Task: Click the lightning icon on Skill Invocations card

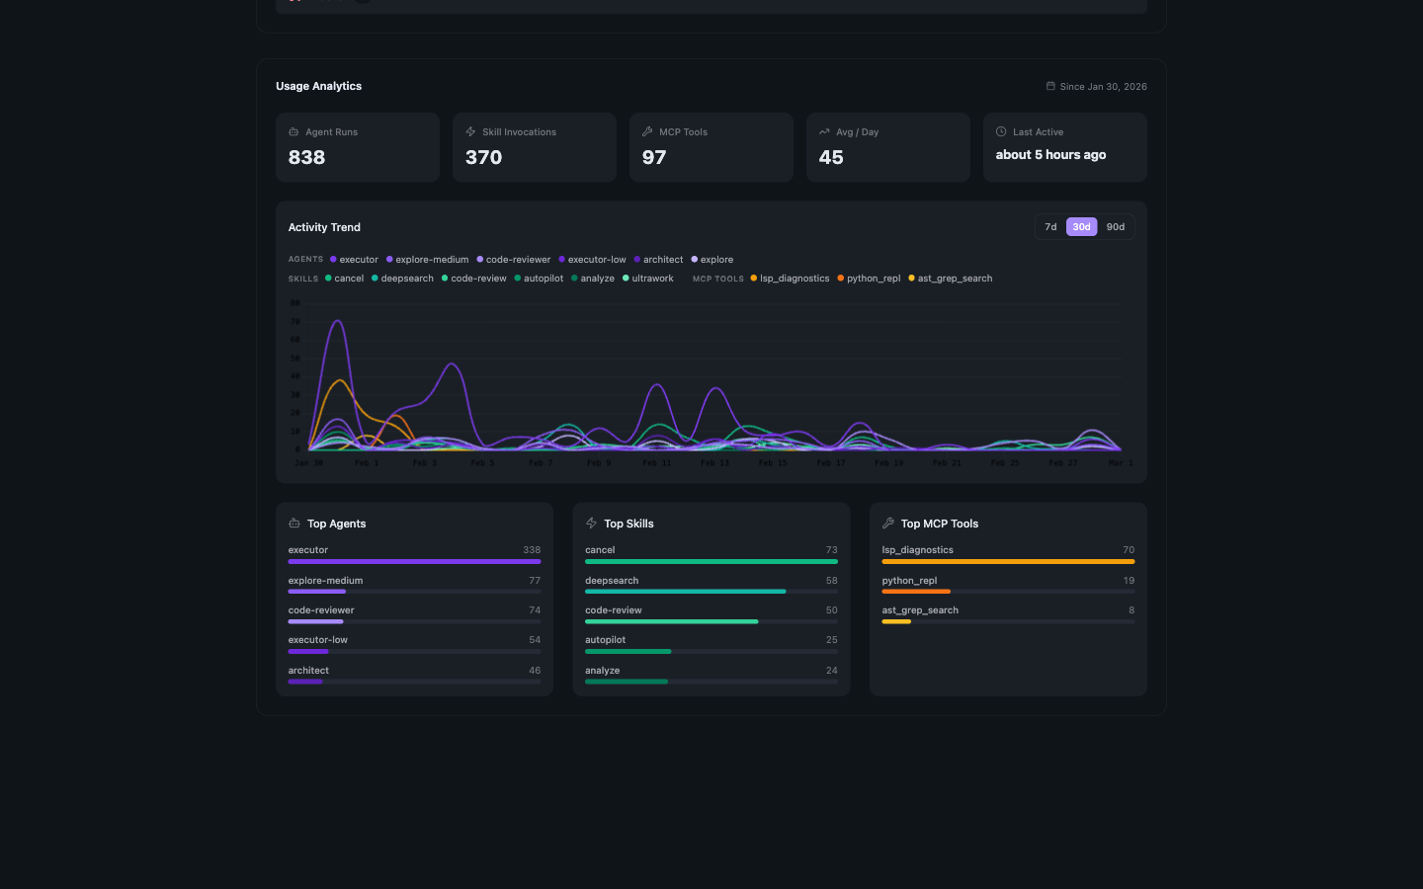Action: pos(469,131)
